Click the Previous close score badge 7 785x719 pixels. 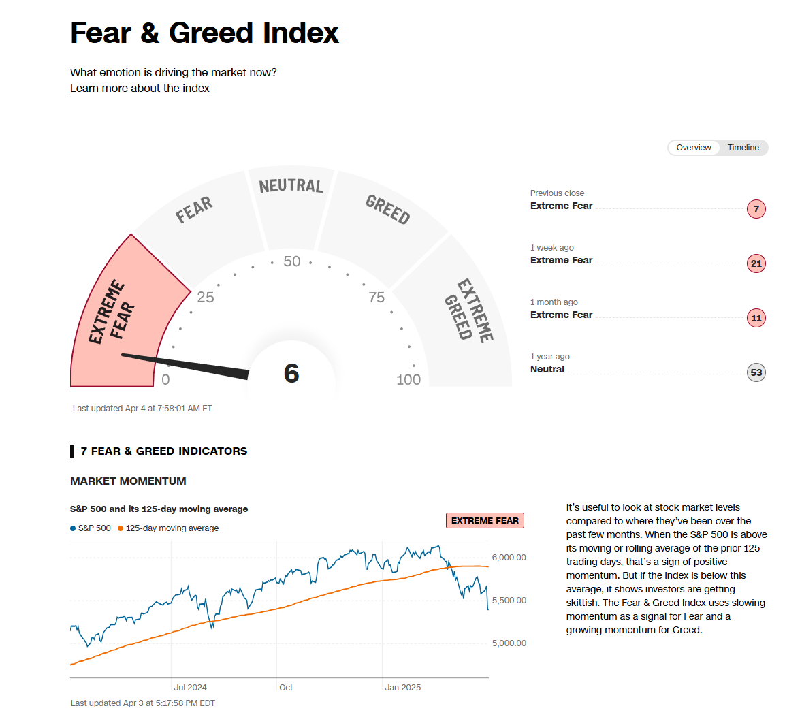tap(756, 209)
